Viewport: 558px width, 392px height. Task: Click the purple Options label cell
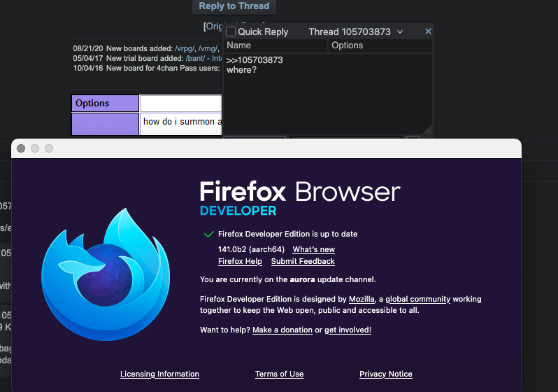coord(105,104)
